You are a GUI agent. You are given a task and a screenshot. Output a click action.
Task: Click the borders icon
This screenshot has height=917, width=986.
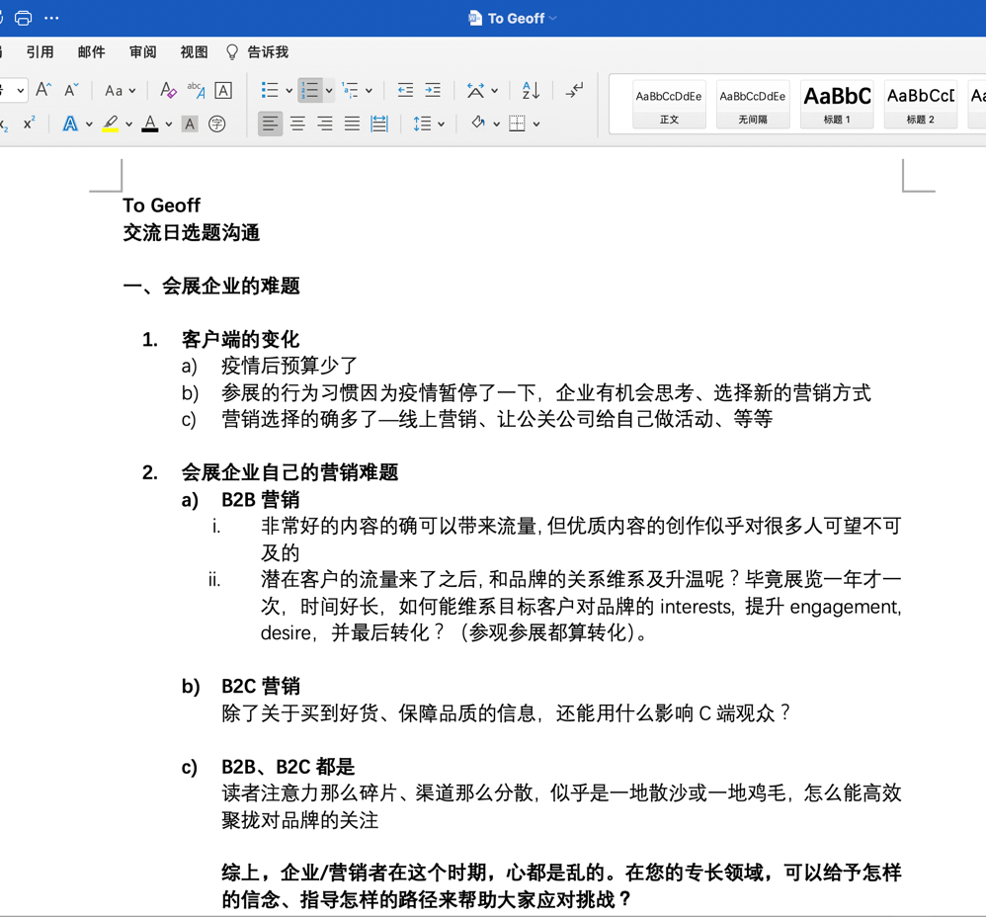[517, 124]
